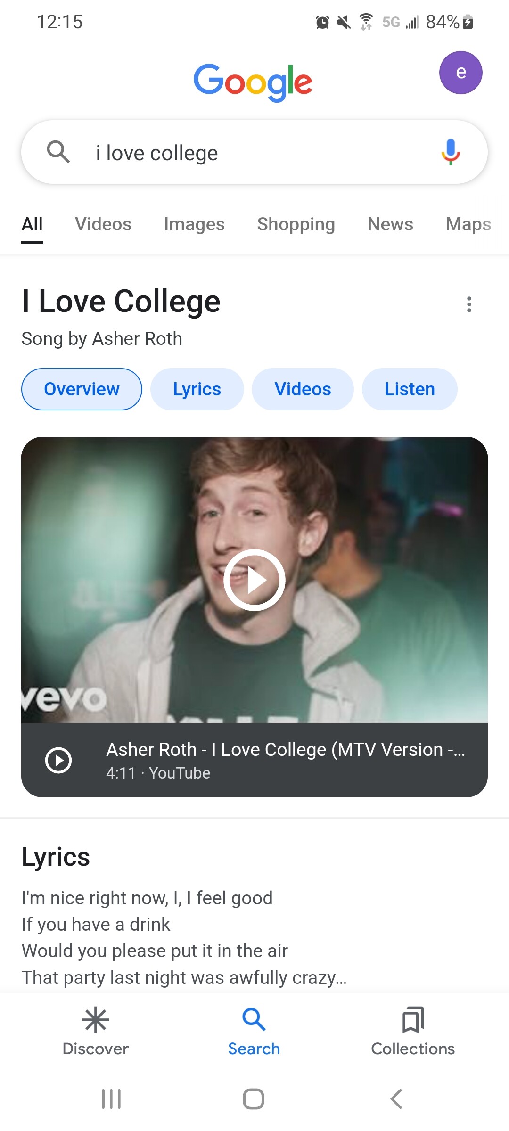This screenshot has height=1131, width=509.
Task: Edit the "i love college" search field
Action: [254, 153]
